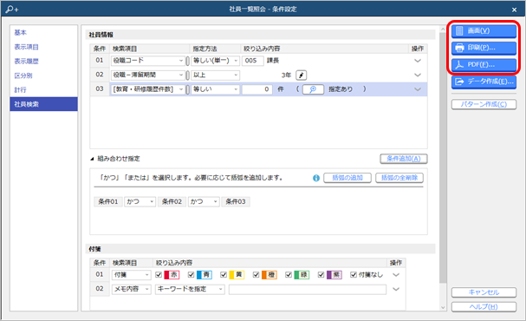
Task: Select the 表示項目 tab
Action: coord(43,47)
